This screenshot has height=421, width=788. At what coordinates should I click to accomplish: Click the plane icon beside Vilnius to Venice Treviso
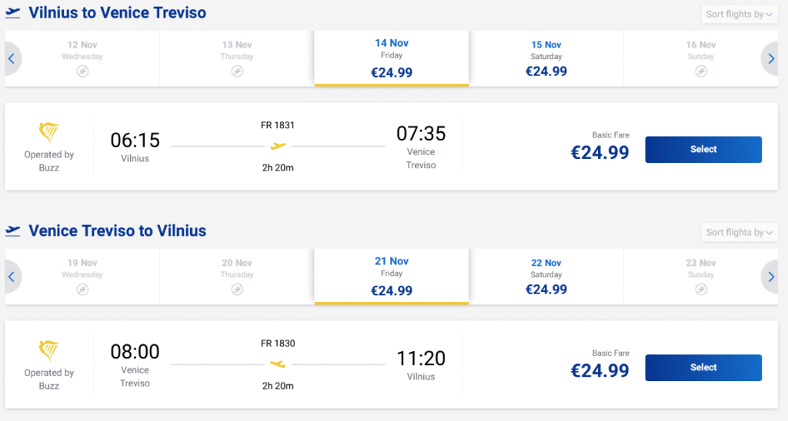(13, 13)
